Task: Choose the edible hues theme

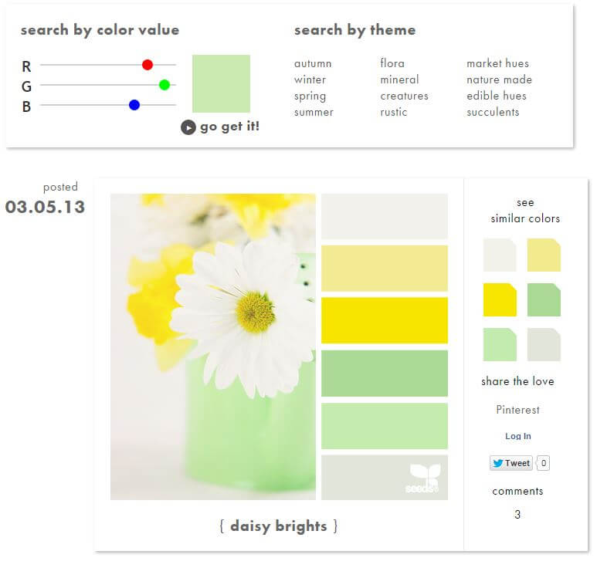Action: click(x=497, y=96)
